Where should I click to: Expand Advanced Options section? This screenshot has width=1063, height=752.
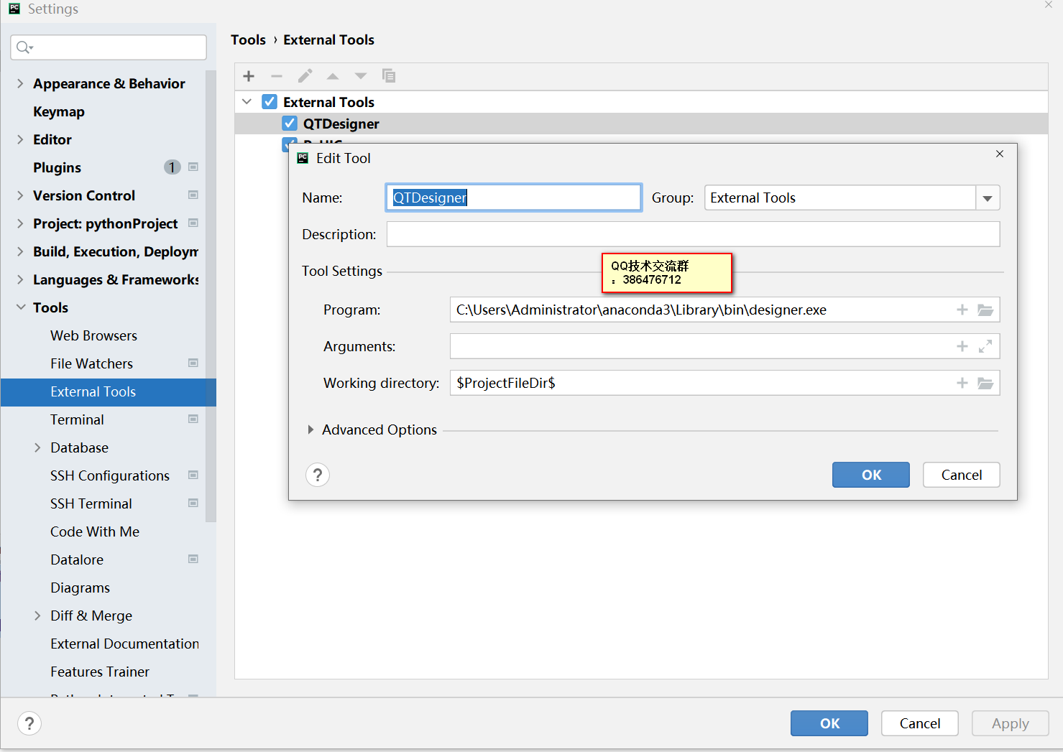click(310, 430)
